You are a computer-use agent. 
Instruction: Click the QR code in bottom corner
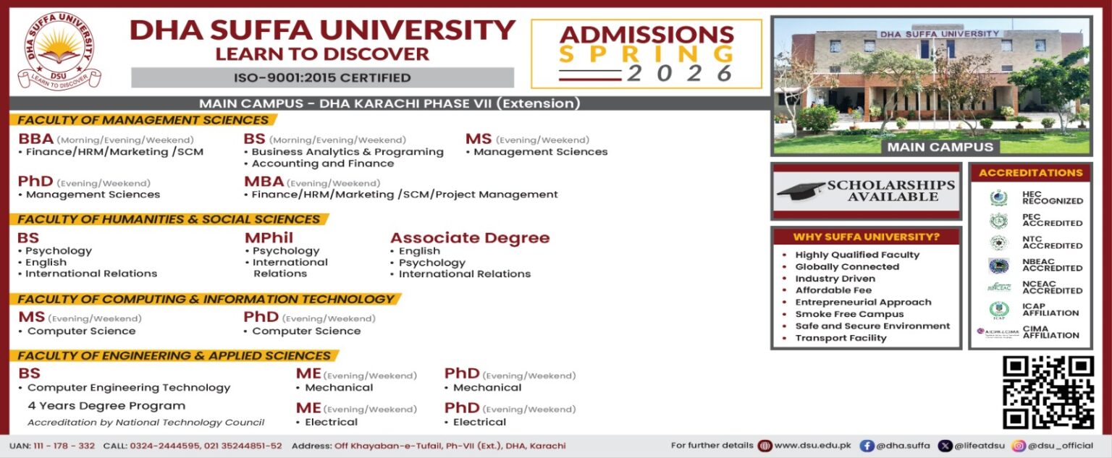pos(1048,391)
